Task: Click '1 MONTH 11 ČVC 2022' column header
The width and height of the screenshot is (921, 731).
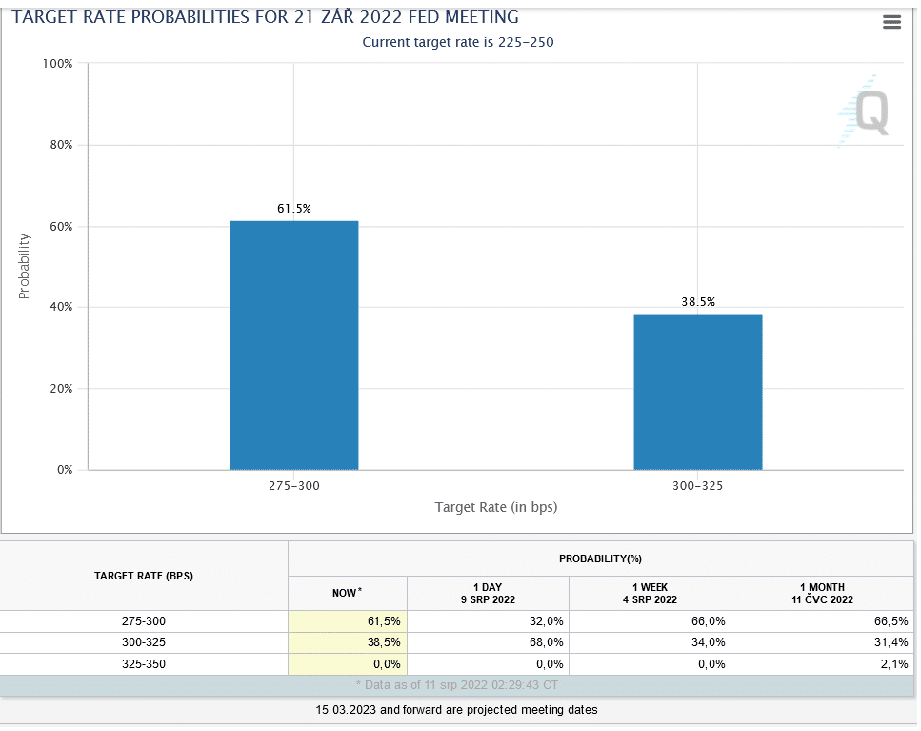Action: 824,596
